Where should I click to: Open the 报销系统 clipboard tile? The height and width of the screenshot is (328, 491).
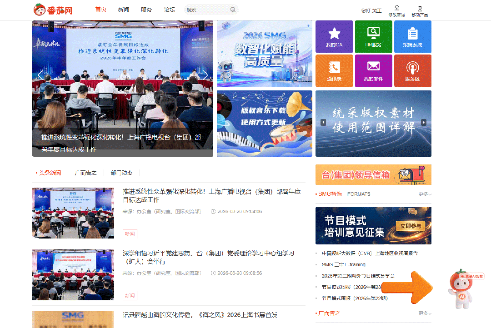pos(412,37)
